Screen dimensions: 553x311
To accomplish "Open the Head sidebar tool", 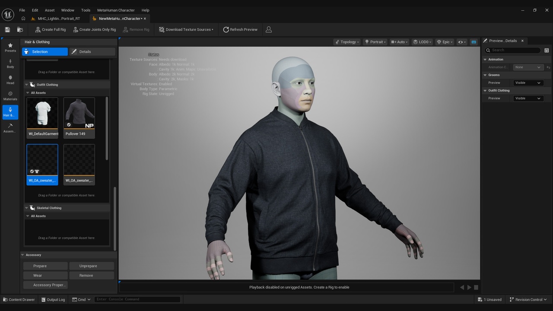I will pyautogui.click(x=10, y=80).
